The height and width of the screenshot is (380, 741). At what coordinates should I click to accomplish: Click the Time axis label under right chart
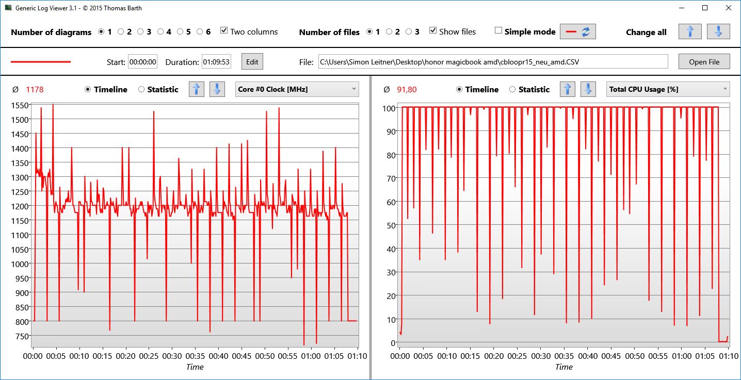(564, 367)
